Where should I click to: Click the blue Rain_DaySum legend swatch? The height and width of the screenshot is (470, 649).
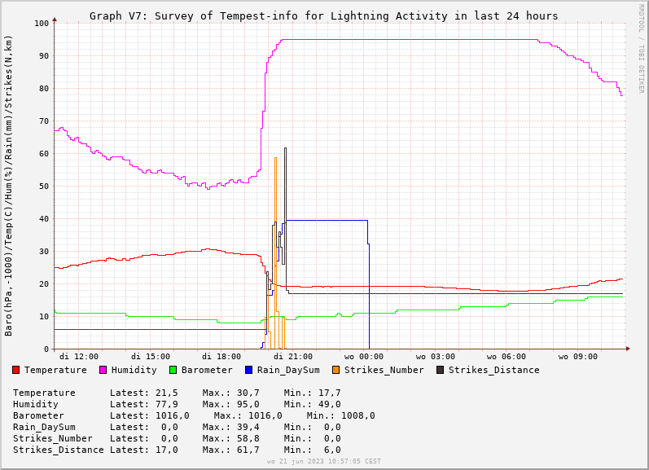[x=249, y=370]
